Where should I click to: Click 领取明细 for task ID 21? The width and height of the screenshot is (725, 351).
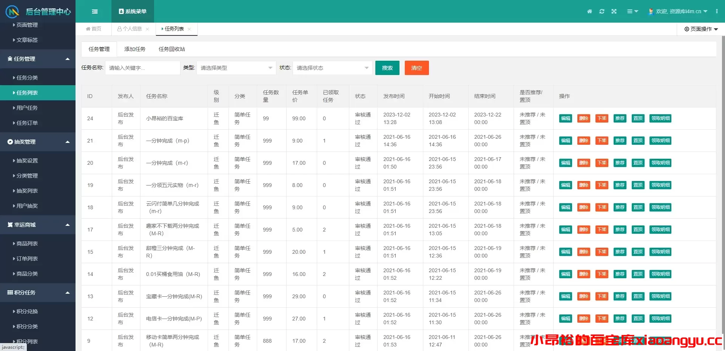coord(660,140)
